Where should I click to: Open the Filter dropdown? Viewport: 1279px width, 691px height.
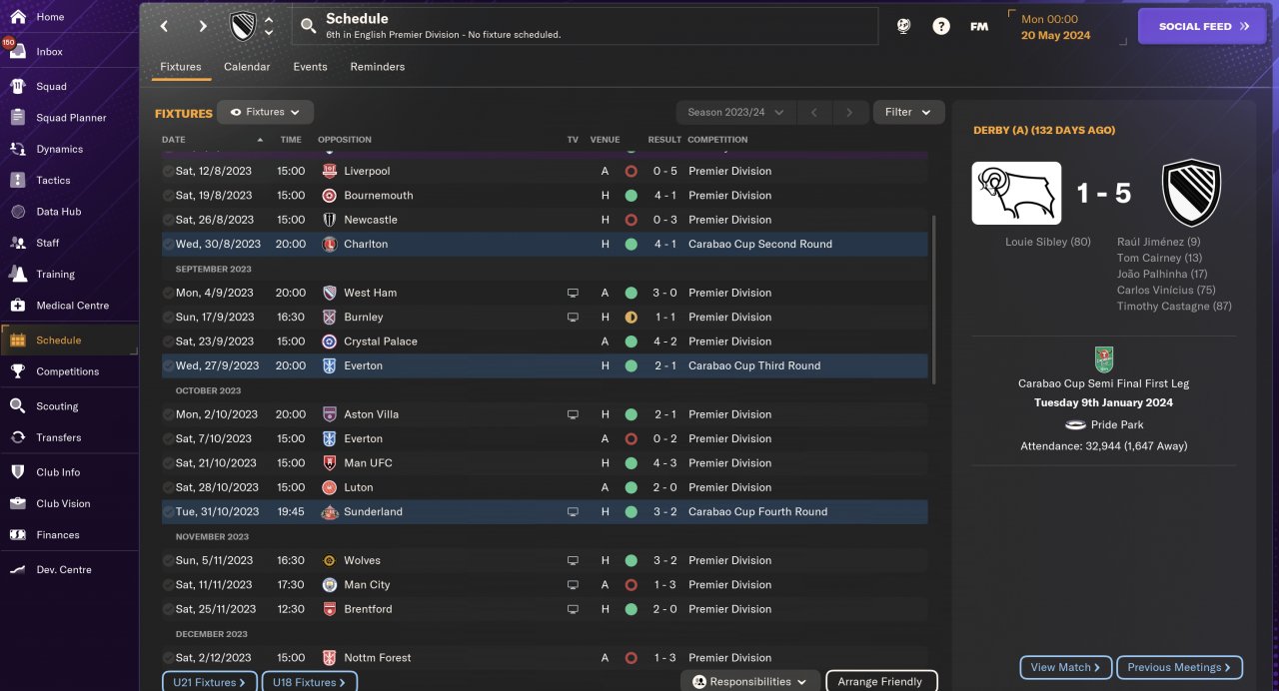click(x=908, y=113)
